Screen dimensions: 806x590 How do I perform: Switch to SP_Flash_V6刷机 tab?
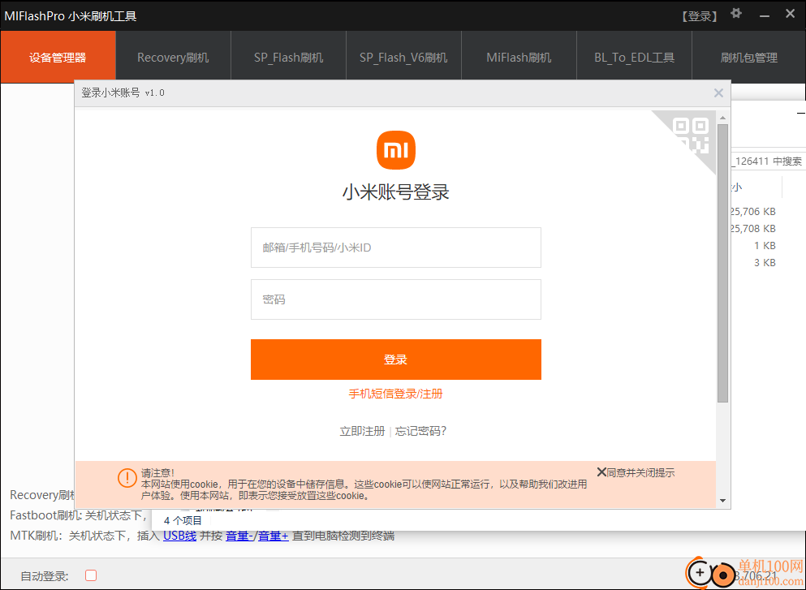pyautogui.click(x=403, y=57)
